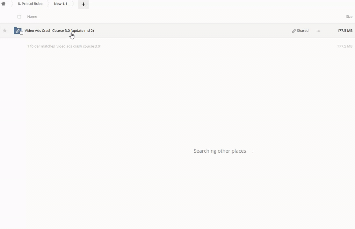Click the 'Searching other places' status text

point(220,151)
